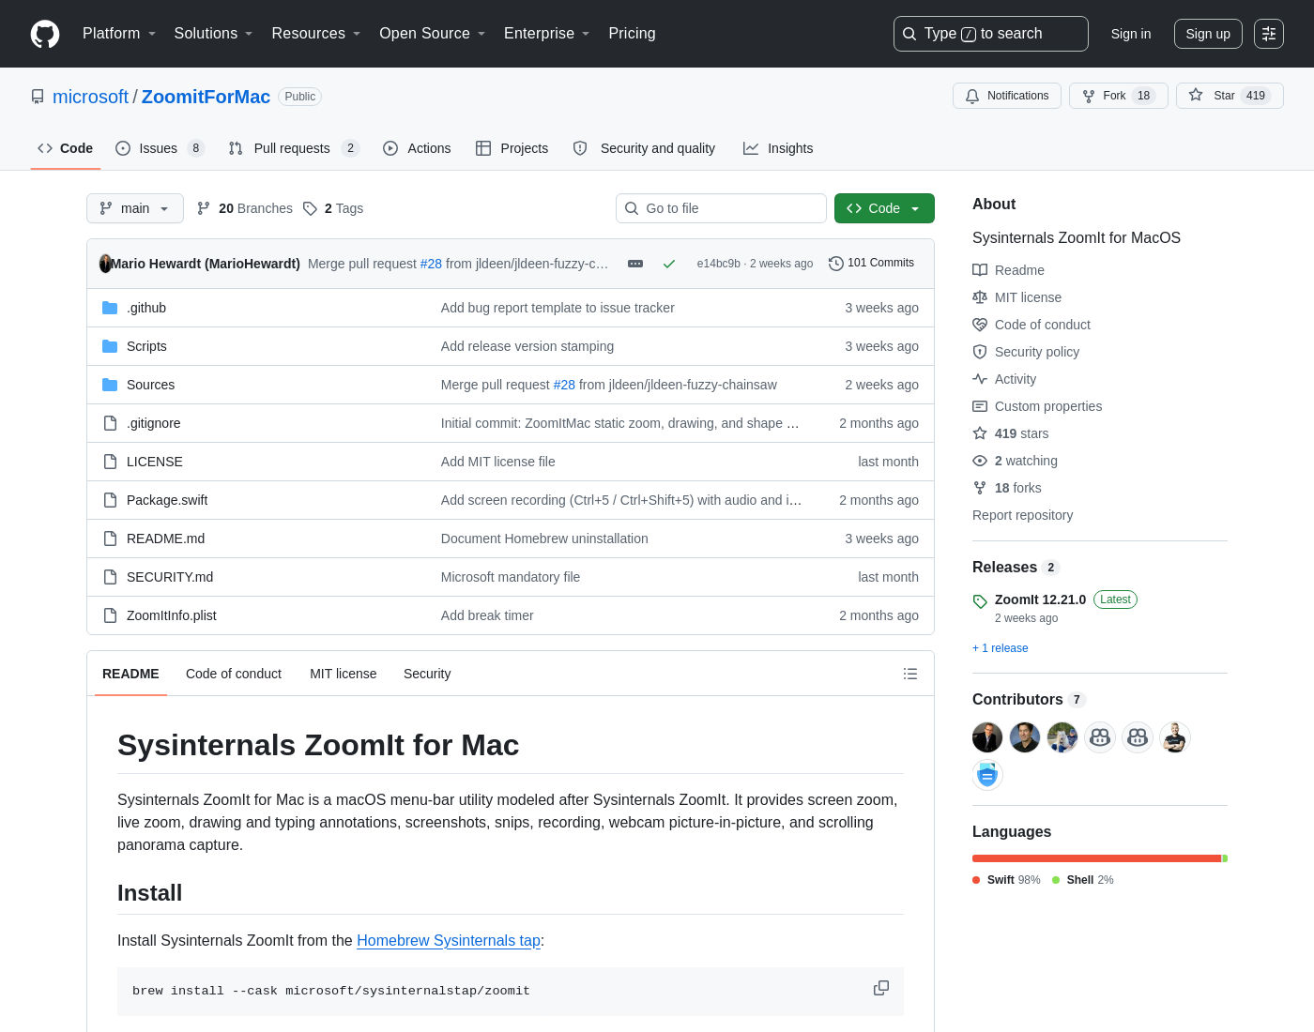Open the second contributor avatar

(1025, 737)
